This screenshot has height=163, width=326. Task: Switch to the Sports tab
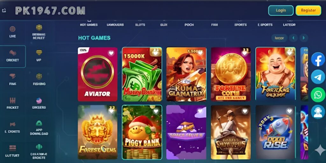[x=240, y=25]
